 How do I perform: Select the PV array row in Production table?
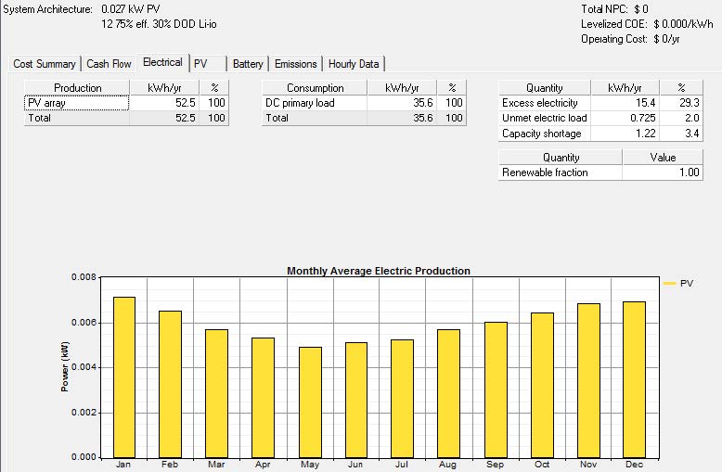coord(77,103)
